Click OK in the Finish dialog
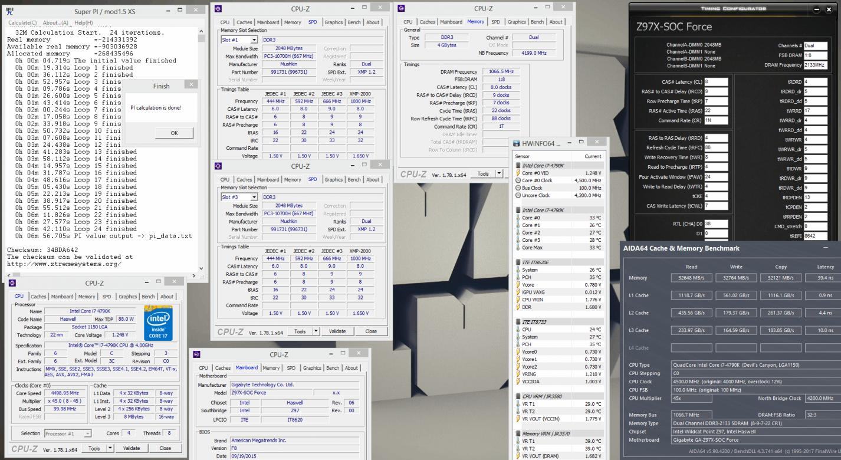This screenshot has width=841, height=460. [x=173, y=133]
